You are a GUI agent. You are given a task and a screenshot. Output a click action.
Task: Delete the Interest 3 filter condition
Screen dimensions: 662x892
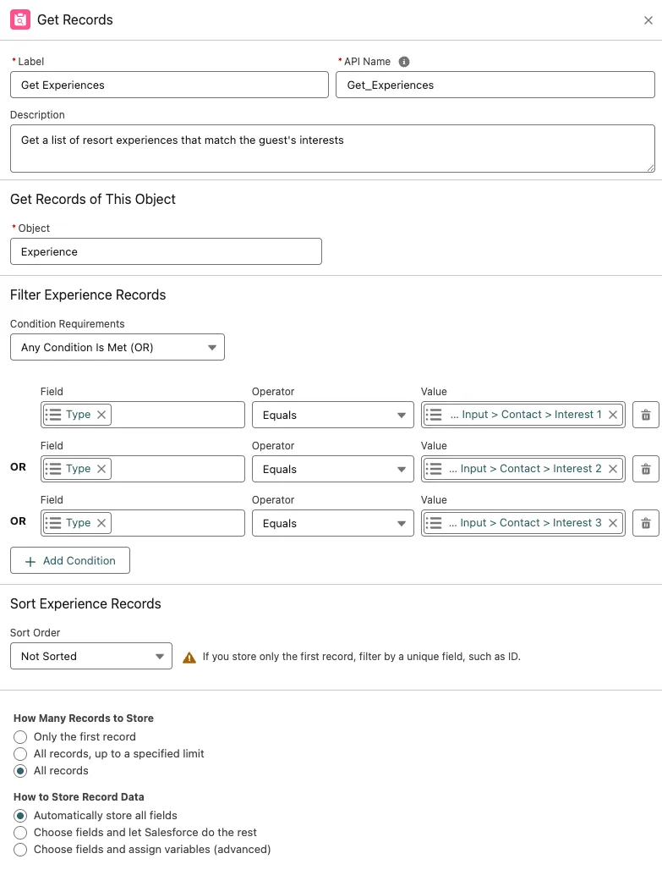coord(645,523)
